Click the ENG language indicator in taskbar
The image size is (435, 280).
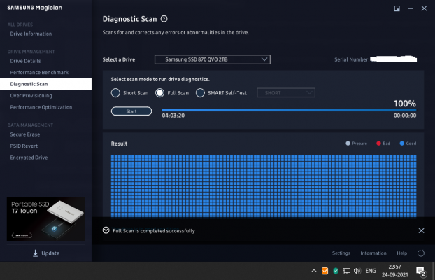(371, 271)
